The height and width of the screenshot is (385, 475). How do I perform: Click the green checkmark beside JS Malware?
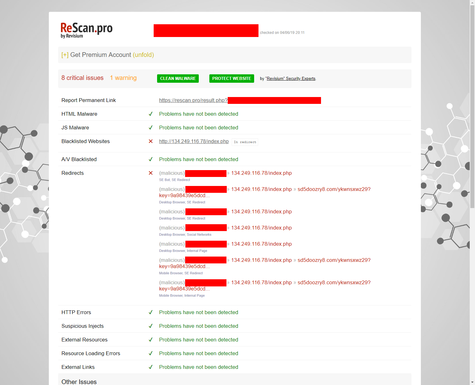(x=151, y=128)
